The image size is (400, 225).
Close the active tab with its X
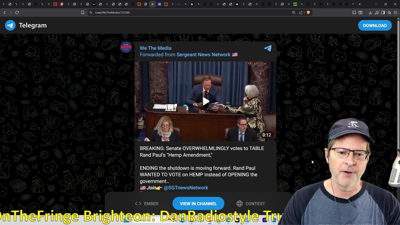pyautogui.click(x=152, y=4)
